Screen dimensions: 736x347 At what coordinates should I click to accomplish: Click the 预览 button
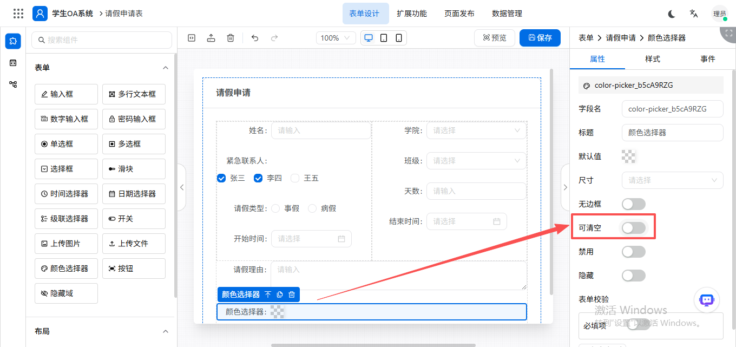point(495,38)
